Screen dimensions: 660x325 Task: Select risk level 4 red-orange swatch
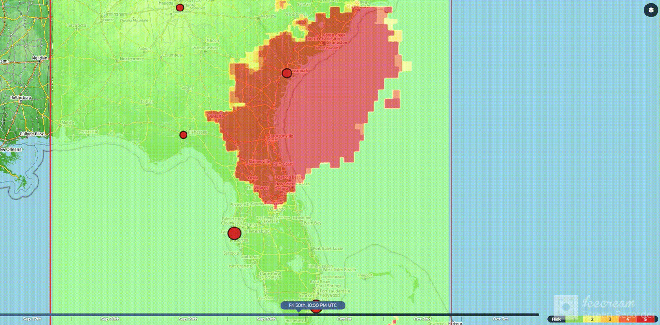(x=627, y=319)
